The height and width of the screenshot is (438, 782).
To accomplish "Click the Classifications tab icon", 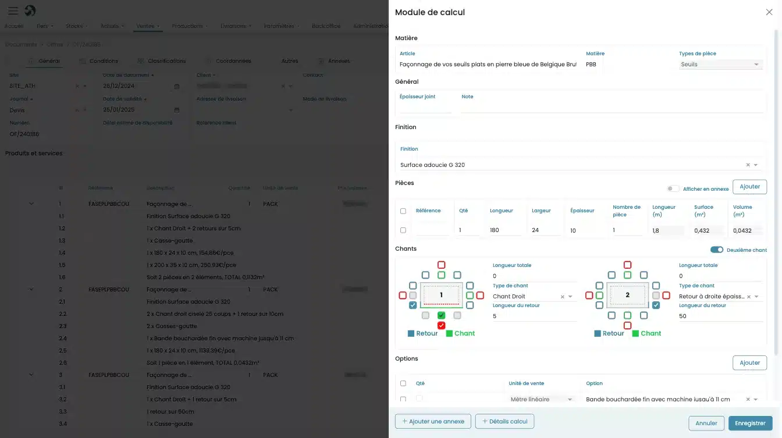I will (x=141, y=61).
